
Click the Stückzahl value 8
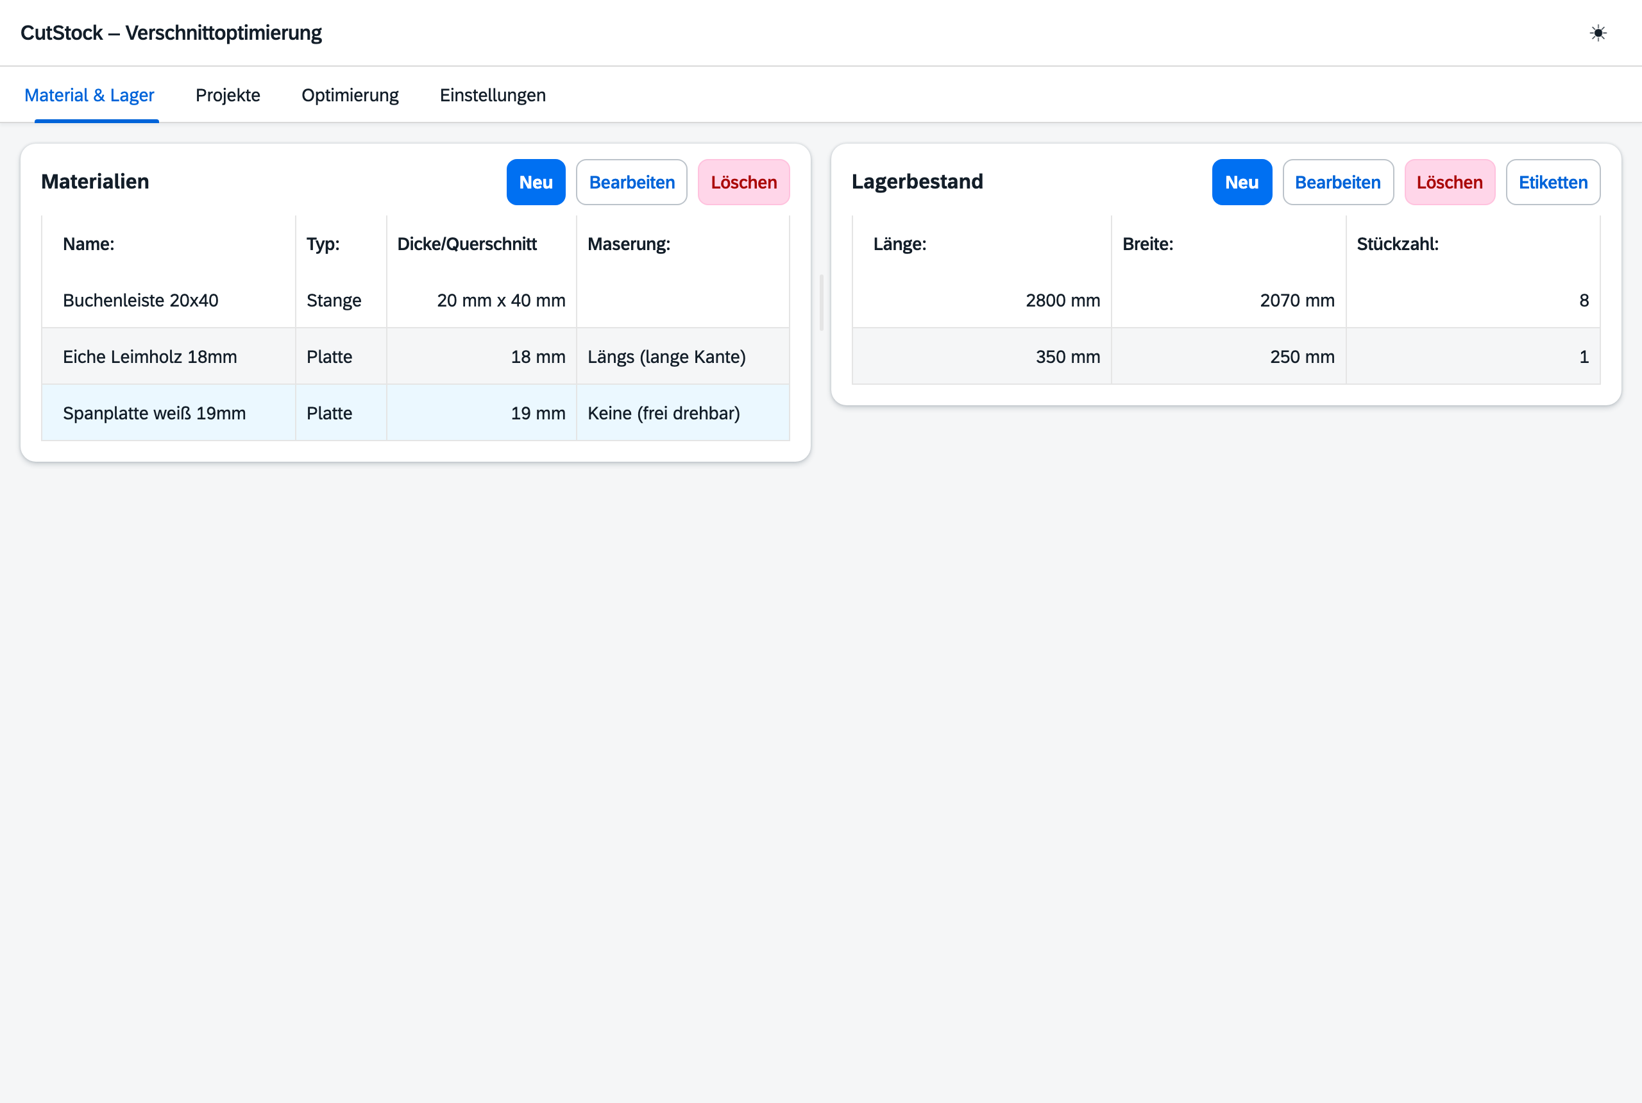[x=1473, y=300]
